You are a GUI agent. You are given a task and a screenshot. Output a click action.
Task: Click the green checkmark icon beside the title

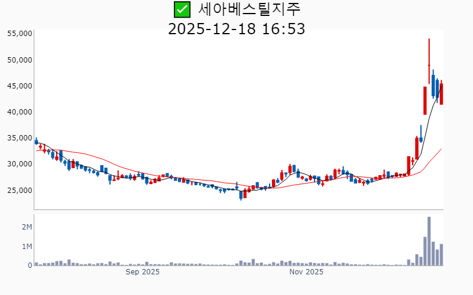click(x=182, y=9)
